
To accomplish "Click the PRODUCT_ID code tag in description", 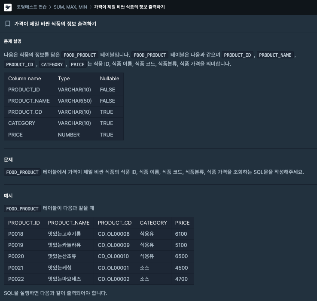I will tap(238, 55).
